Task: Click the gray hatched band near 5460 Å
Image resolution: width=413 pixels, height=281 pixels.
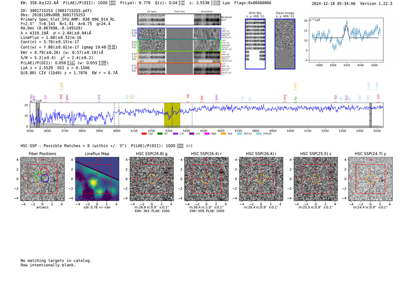Action: point(371,115)
